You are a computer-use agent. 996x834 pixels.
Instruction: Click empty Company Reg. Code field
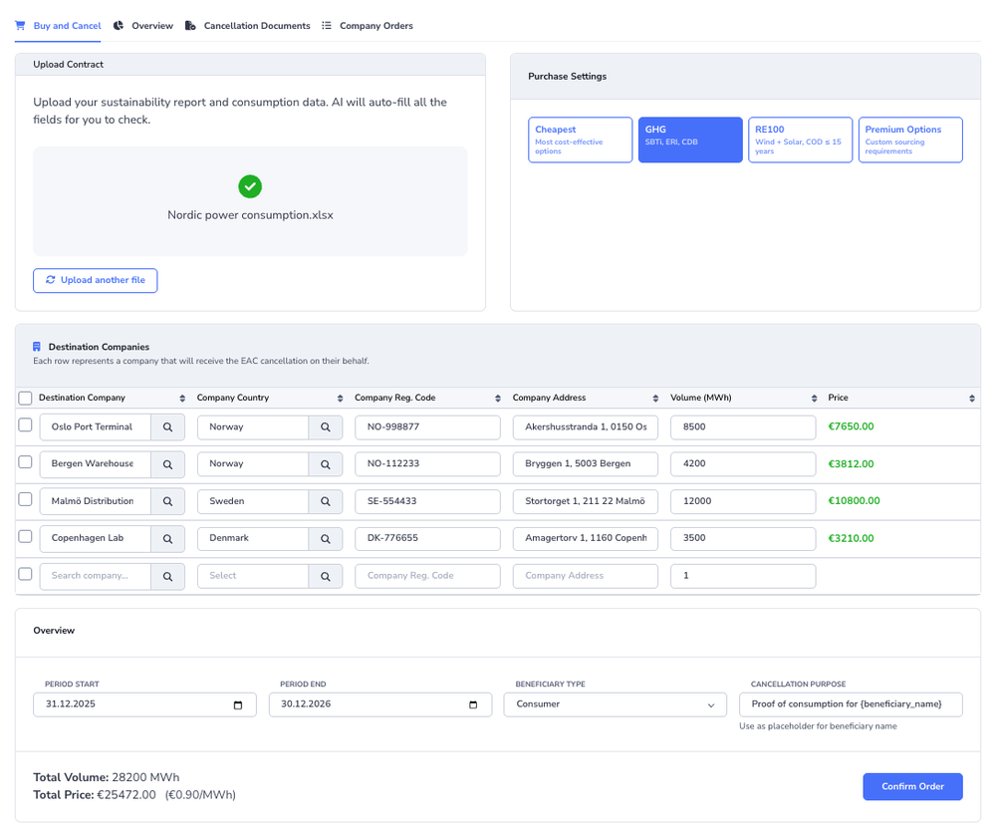[x=427, y=577]
